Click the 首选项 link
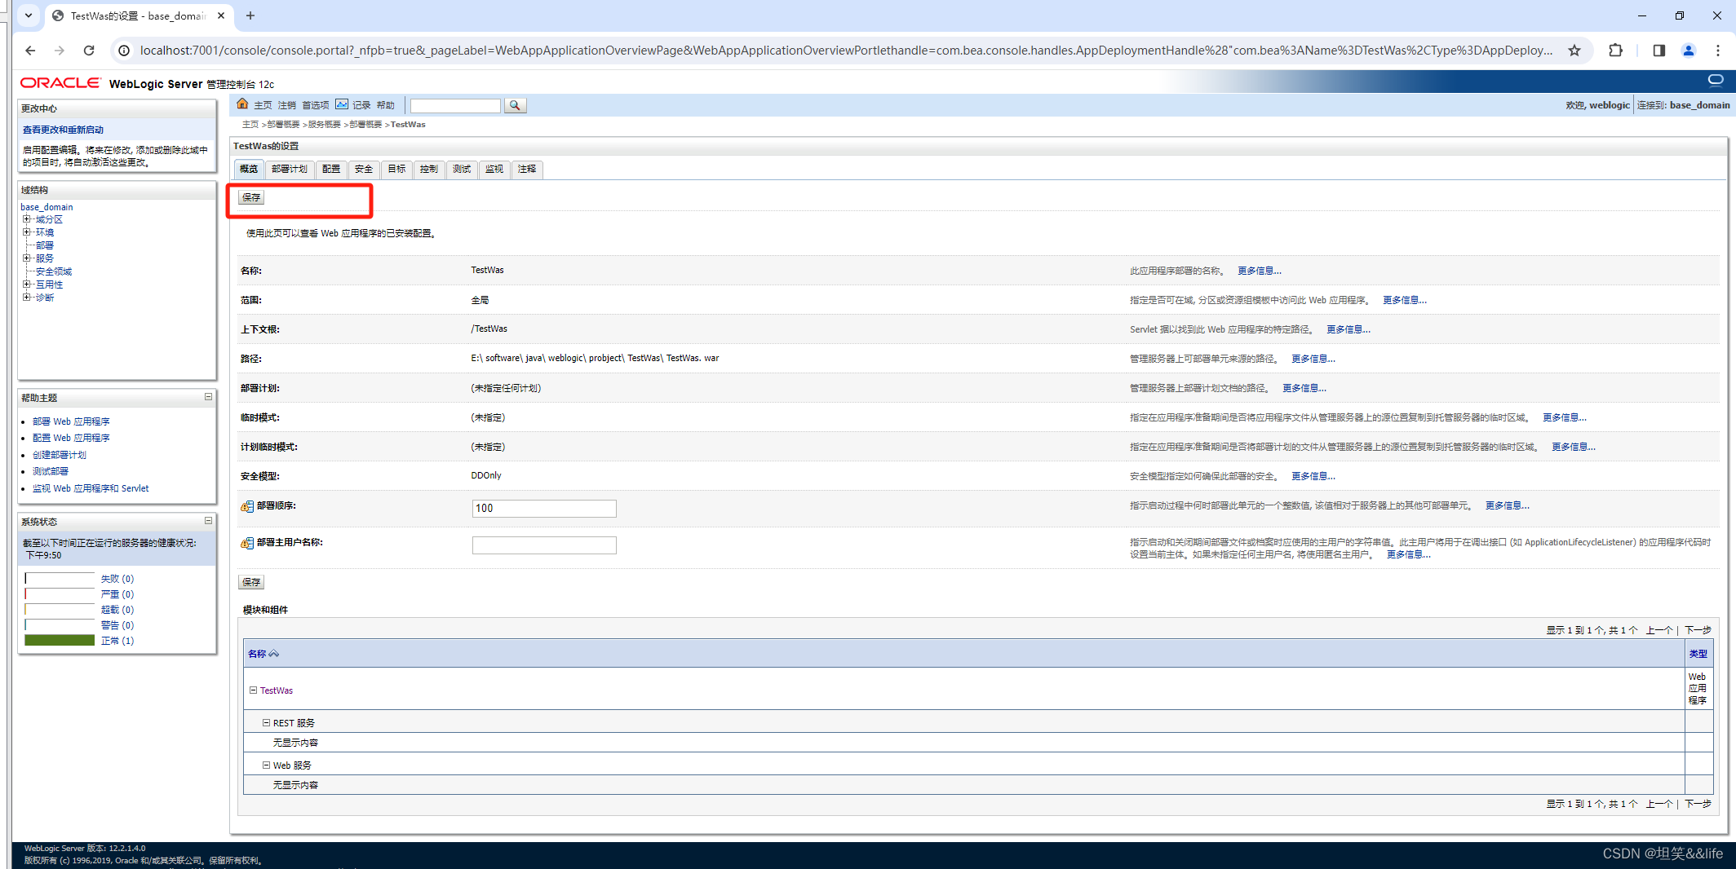1736x869 pixels. [316, 105]
